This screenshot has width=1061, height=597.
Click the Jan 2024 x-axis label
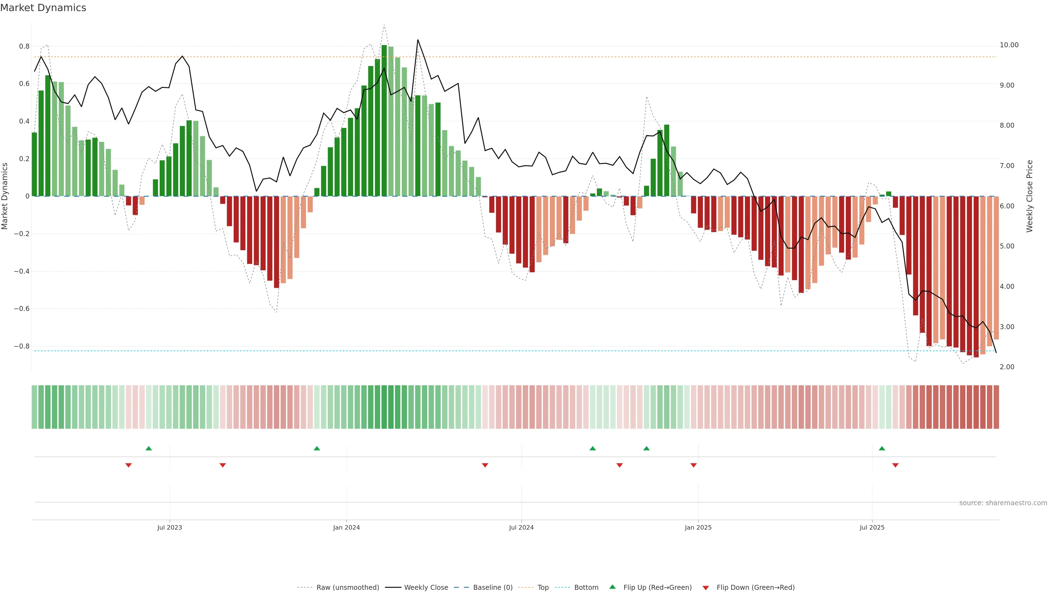(x=346, y=527)
